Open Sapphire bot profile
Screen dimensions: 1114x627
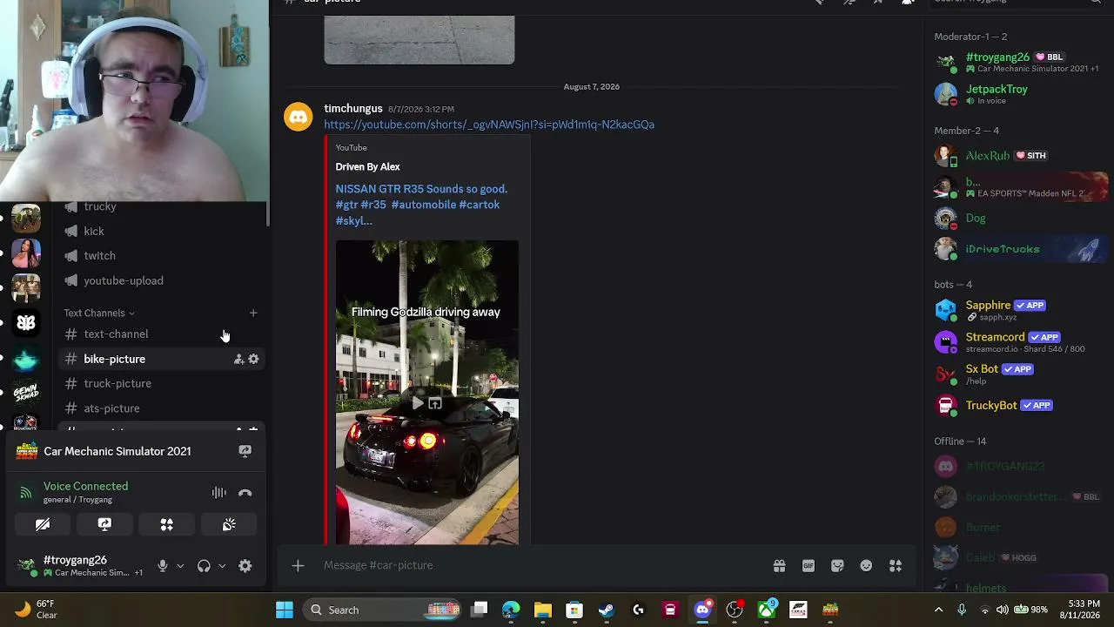[1018, 311]
